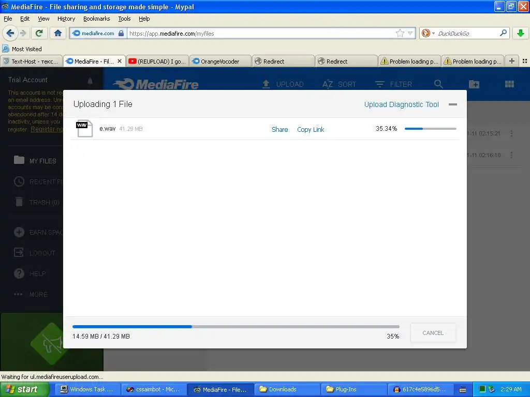The height and width of the screenshot is (397, 530).
Task: Open options for 02:16:18 file row
Action: click(x=511, y=155)
